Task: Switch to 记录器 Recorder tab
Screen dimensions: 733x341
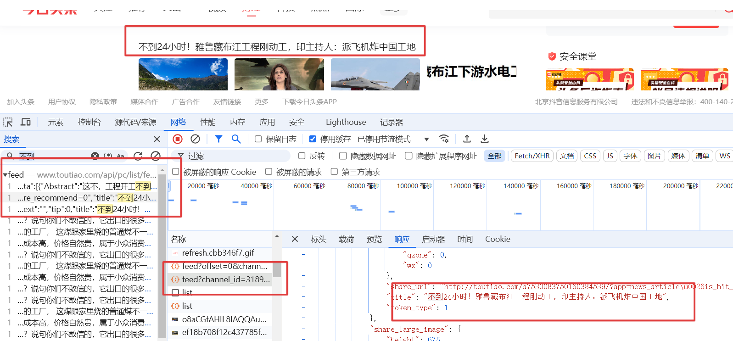Action: tap(392, 122)
